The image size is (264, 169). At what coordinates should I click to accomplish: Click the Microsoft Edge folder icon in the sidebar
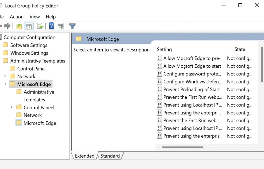[12, 84]
